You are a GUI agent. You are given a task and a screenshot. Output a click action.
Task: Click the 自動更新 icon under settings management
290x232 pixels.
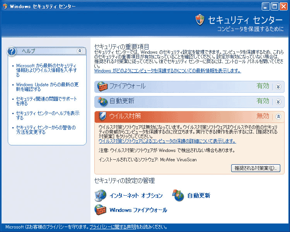coord(178,196)
